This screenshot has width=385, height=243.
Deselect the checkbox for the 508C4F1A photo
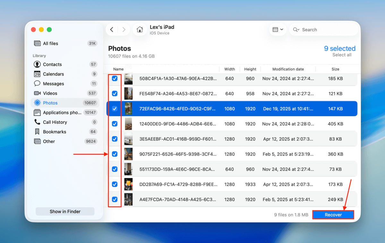coord(115,78)
